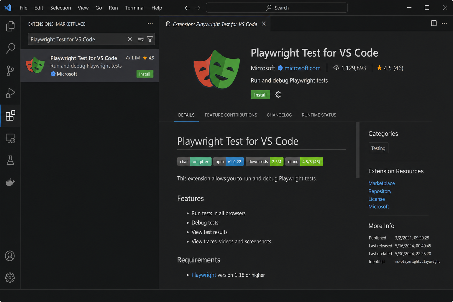Image resolution: width=453 pixels, height=302 pixels.
Task: Open the microsoft.com publisher link
Action: [302, 68]
